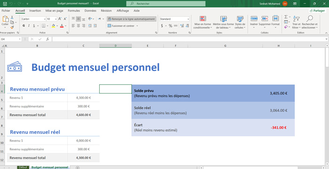
Task: Click the Name Box showing D4
Action: (x=11, y=39)
